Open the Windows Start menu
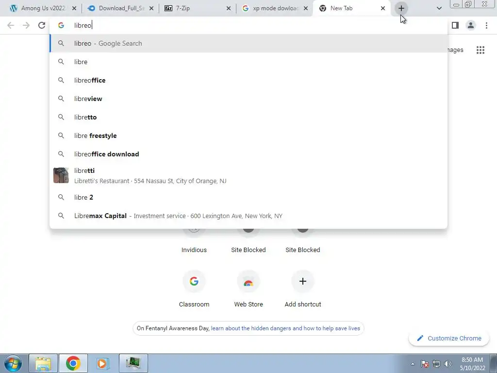Viewport: 497px width, 373px height. click(13, 363)
